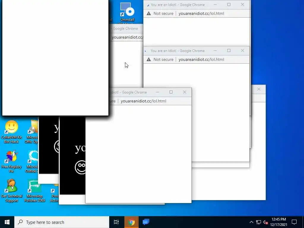The image size is (304, 228).
Task: Click the URL in the topmost idiot Chrome window
Action: pos(201,13)
